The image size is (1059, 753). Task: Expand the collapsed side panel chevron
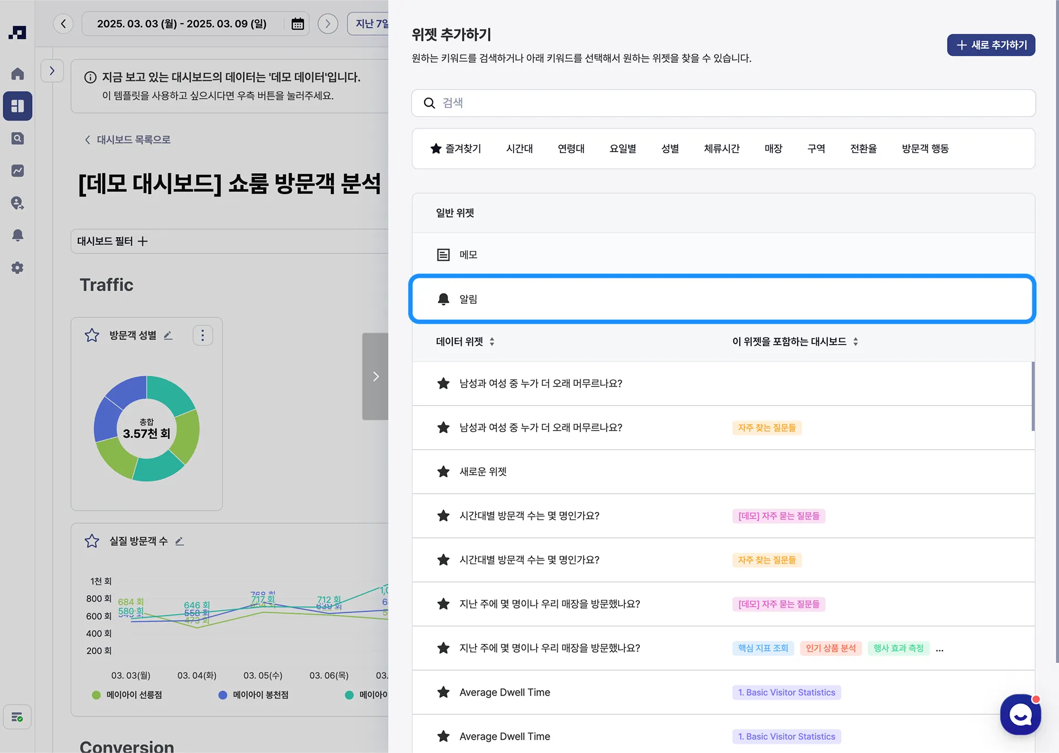52,71
